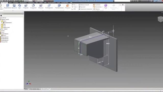Click the undo arrow in quick access toolbar
This screenshot has height=92, width=163.
coord(10,1)
